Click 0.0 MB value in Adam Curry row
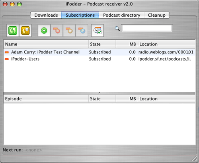This screenshot has height=163, width=199. [x=132, y=52]
